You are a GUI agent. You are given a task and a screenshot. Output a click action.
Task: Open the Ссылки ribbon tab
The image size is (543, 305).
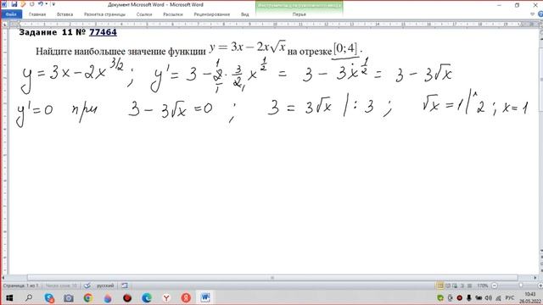pyautogui.click(x=144, y=14)
